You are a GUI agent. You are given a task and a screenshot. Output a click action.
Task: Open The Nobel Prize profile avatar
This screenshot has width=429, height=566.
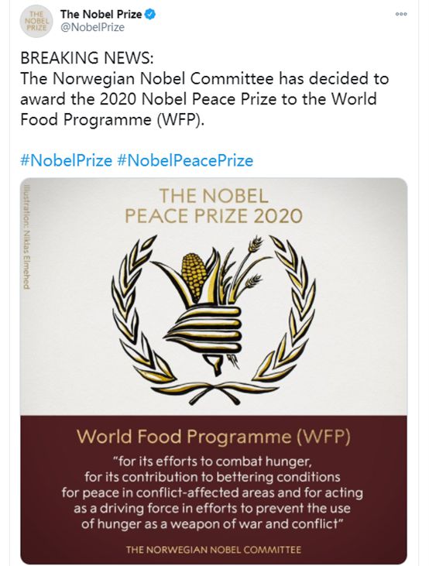point(36,22)
